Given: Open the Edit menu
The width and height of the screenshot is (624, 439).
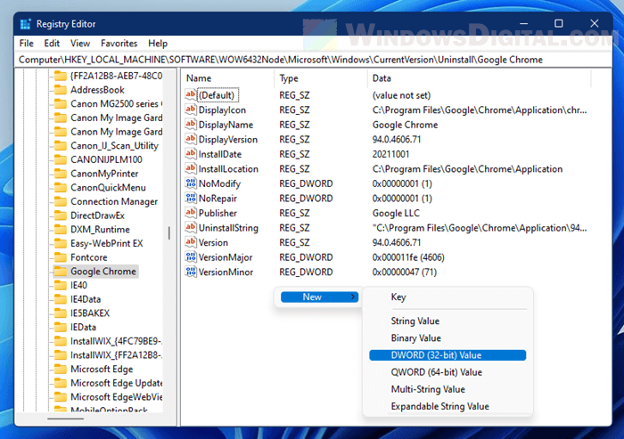Looking at the screenshot, I should pos(52,44).
